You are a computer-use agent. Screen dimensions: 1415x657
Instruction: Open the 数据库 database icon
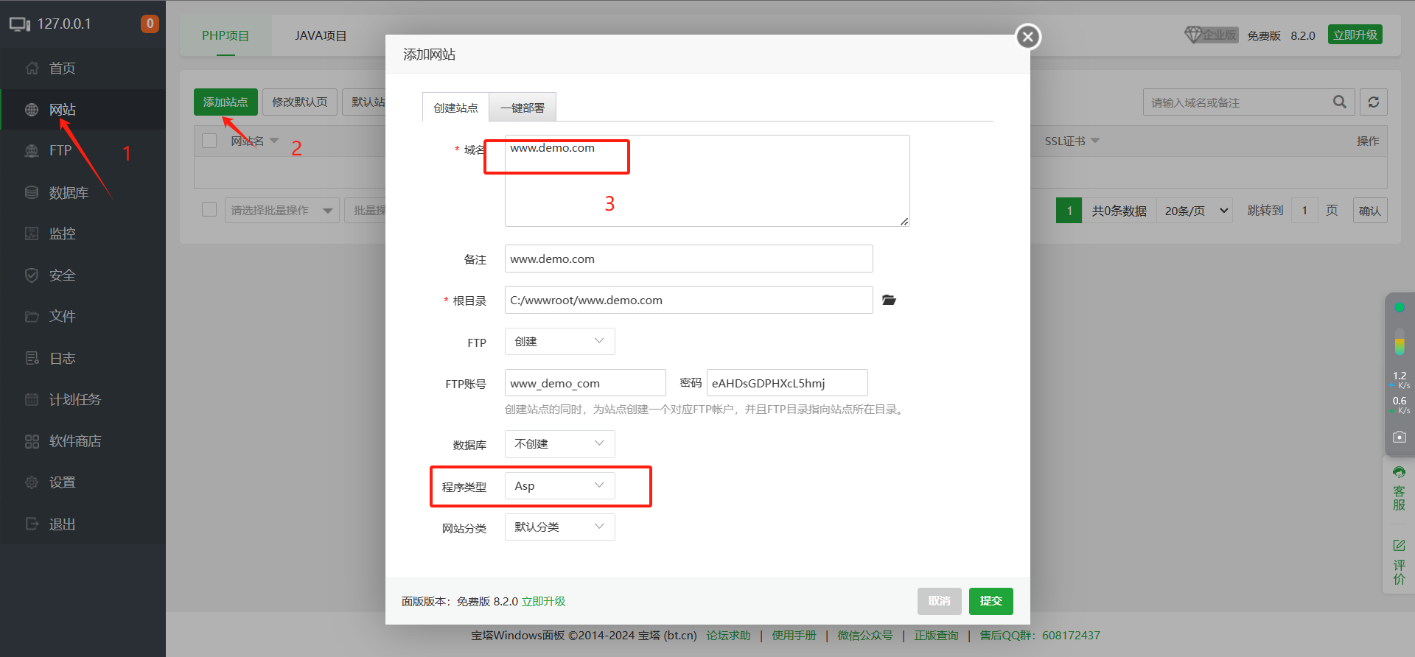(32, 192)
